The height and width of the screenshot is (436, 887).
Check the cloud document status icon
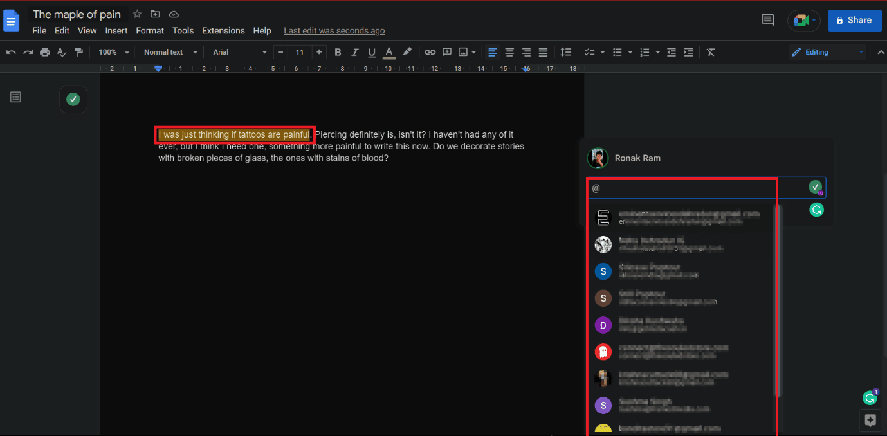[174, 14]
